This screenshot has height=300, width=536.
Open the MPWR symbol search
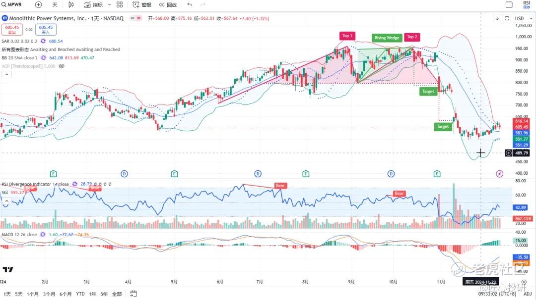(11, 4)
